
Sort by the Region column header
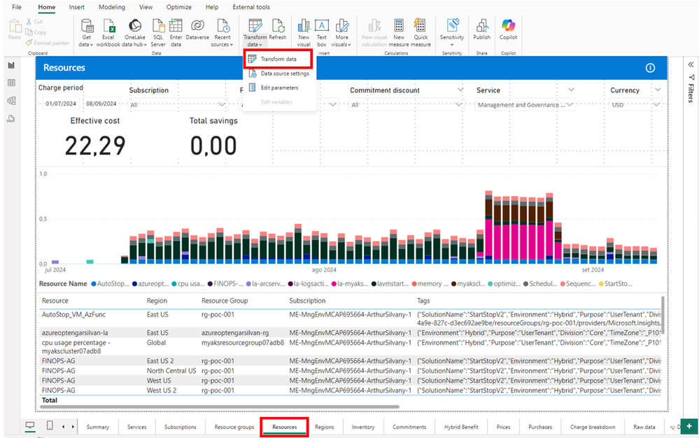(x=157, y=301)
